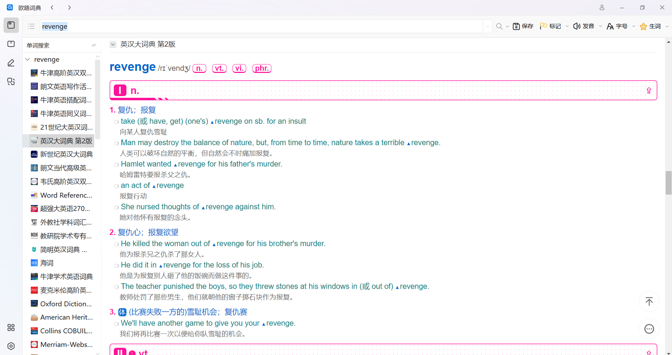Click the main content vertical scrollbar thumb
This screenshot has height=355, width=672.
(668, 183)
